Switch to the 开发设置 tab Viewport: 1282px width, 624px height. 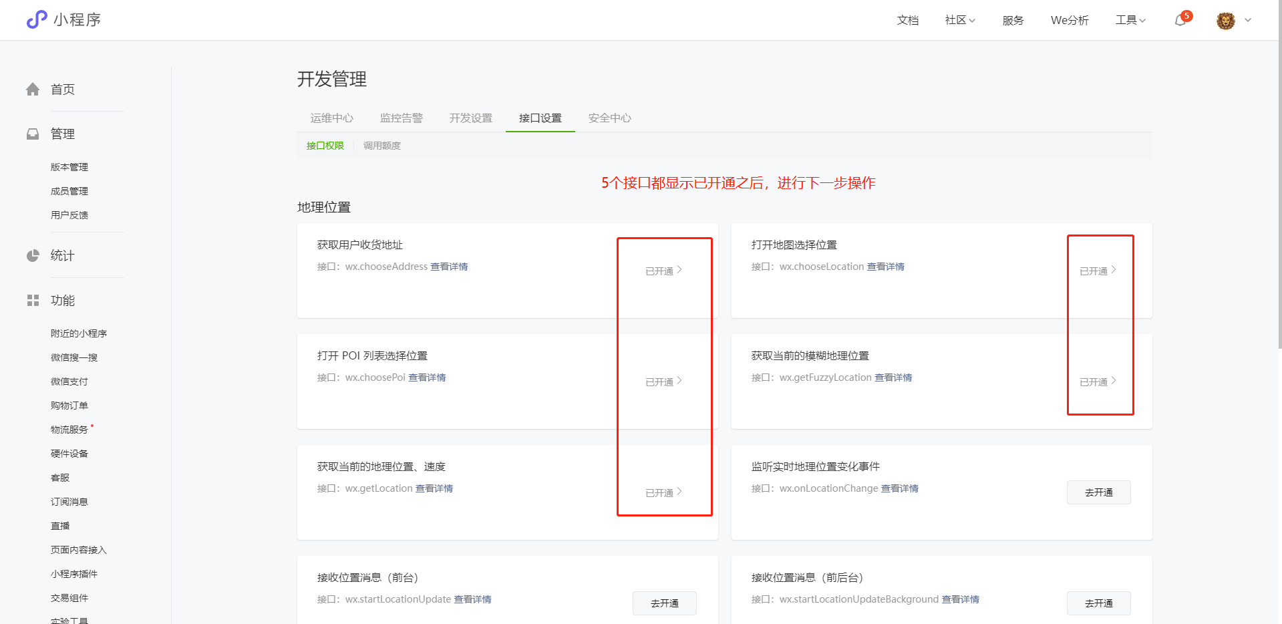pos(470,118)
